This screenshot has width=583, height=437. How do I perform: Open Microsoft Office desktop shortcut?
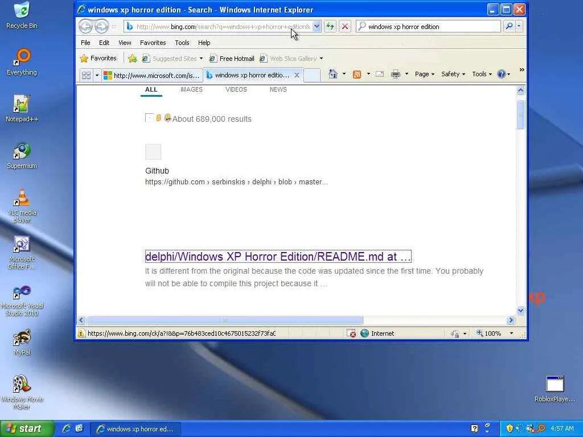(22, 253)
